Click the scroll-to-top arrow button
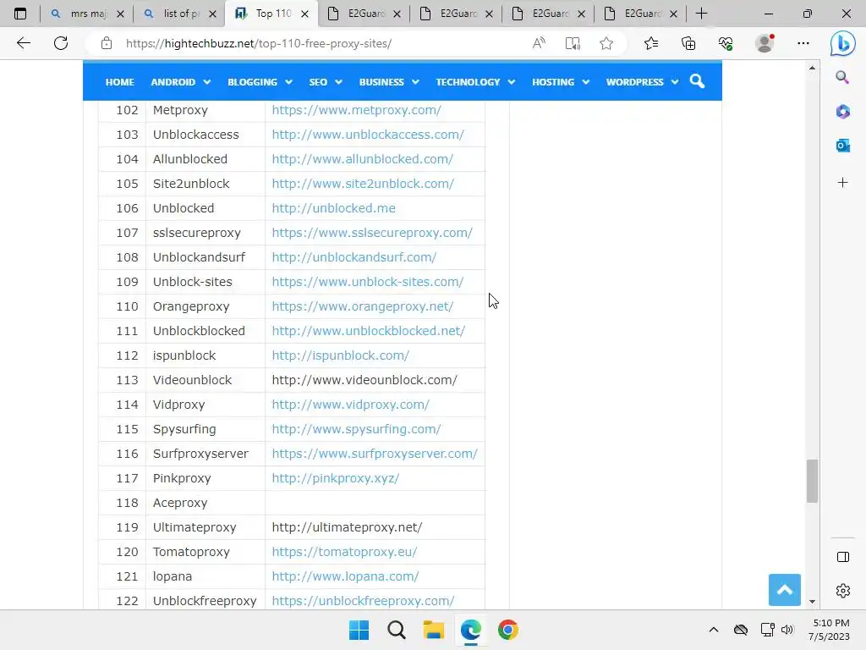The width and height of the screenshot is (866, 650). coord(784,590)
